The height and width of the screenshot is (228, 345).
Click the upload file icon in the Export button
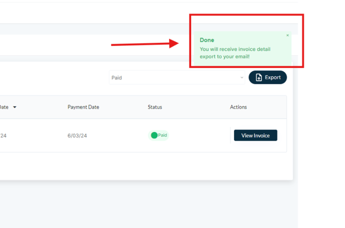click(259, 77)
